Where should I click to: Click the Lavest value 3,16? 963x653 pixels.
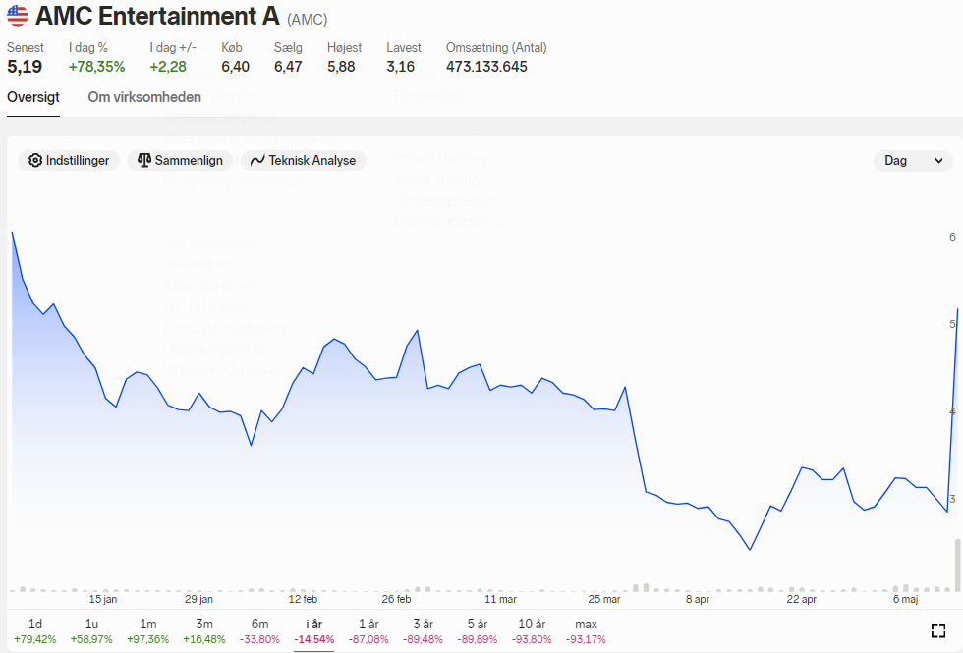pos(401,67)
